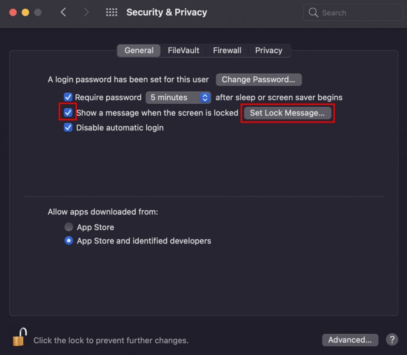Click the forward navigation arrow

(87, 12)
